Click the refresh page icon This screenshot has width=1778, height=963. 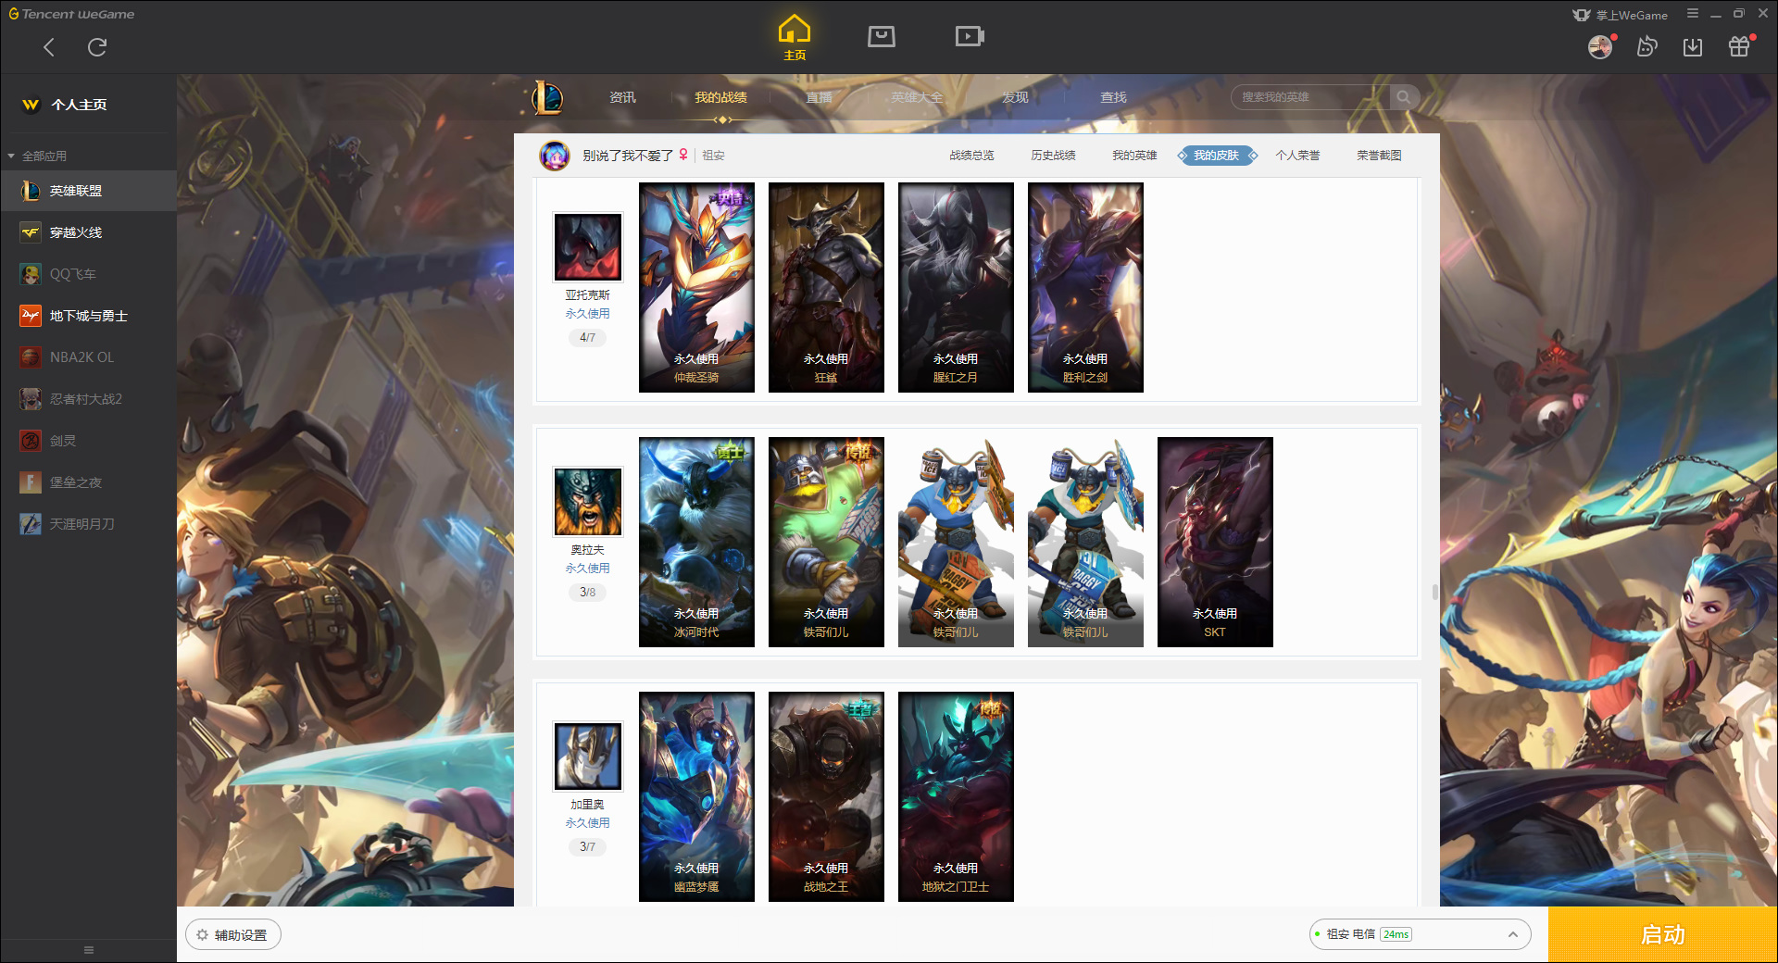[97, 47]
